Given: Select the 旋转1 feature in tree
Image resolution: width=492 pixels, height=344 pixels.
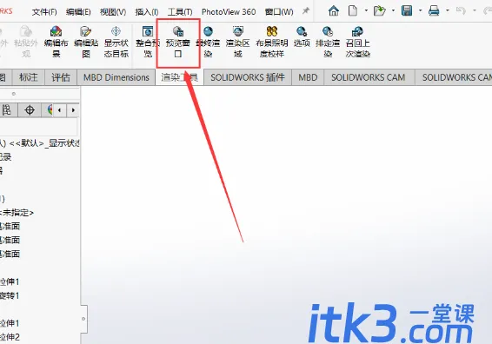Looking at the screenshot, I should pos(10,295).
